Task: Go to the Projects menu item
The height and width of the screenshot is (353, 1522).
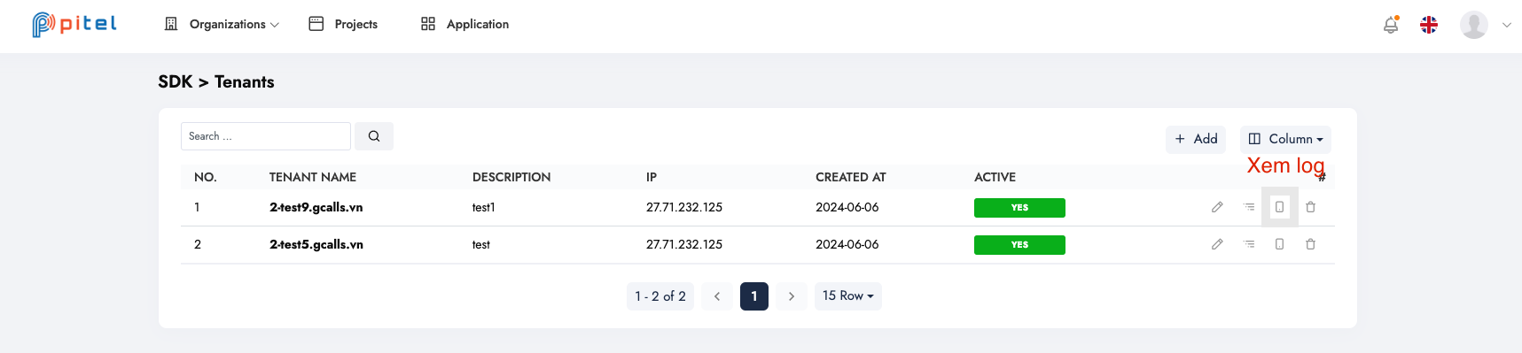Action: coord(342,24)
